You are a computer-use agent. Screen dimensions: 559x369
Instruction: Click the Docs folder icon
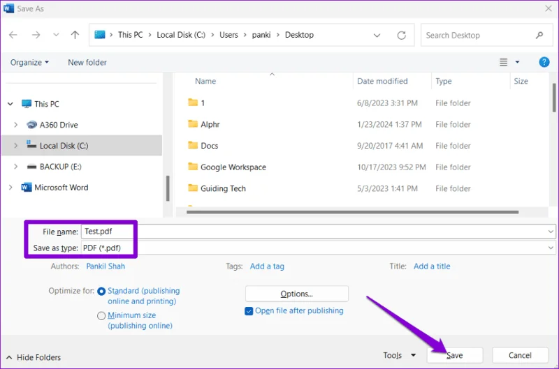(x=193, y=145)
